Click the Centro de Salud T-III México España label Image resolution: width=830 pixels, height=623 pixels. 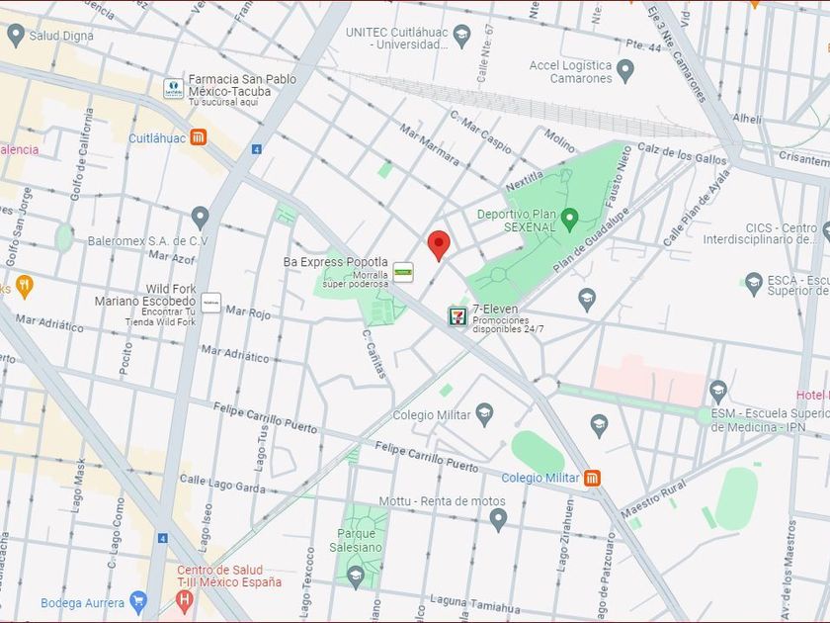click(x=229, y=576)
